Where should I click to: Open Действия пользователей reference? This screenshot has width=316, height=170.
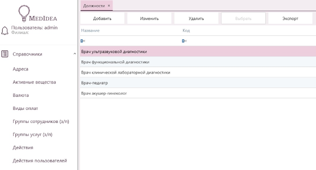(x=40, y=161)
